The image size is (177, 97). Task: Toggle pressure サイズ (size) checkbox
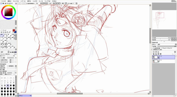pyautogui.click(x=8, y=74)
